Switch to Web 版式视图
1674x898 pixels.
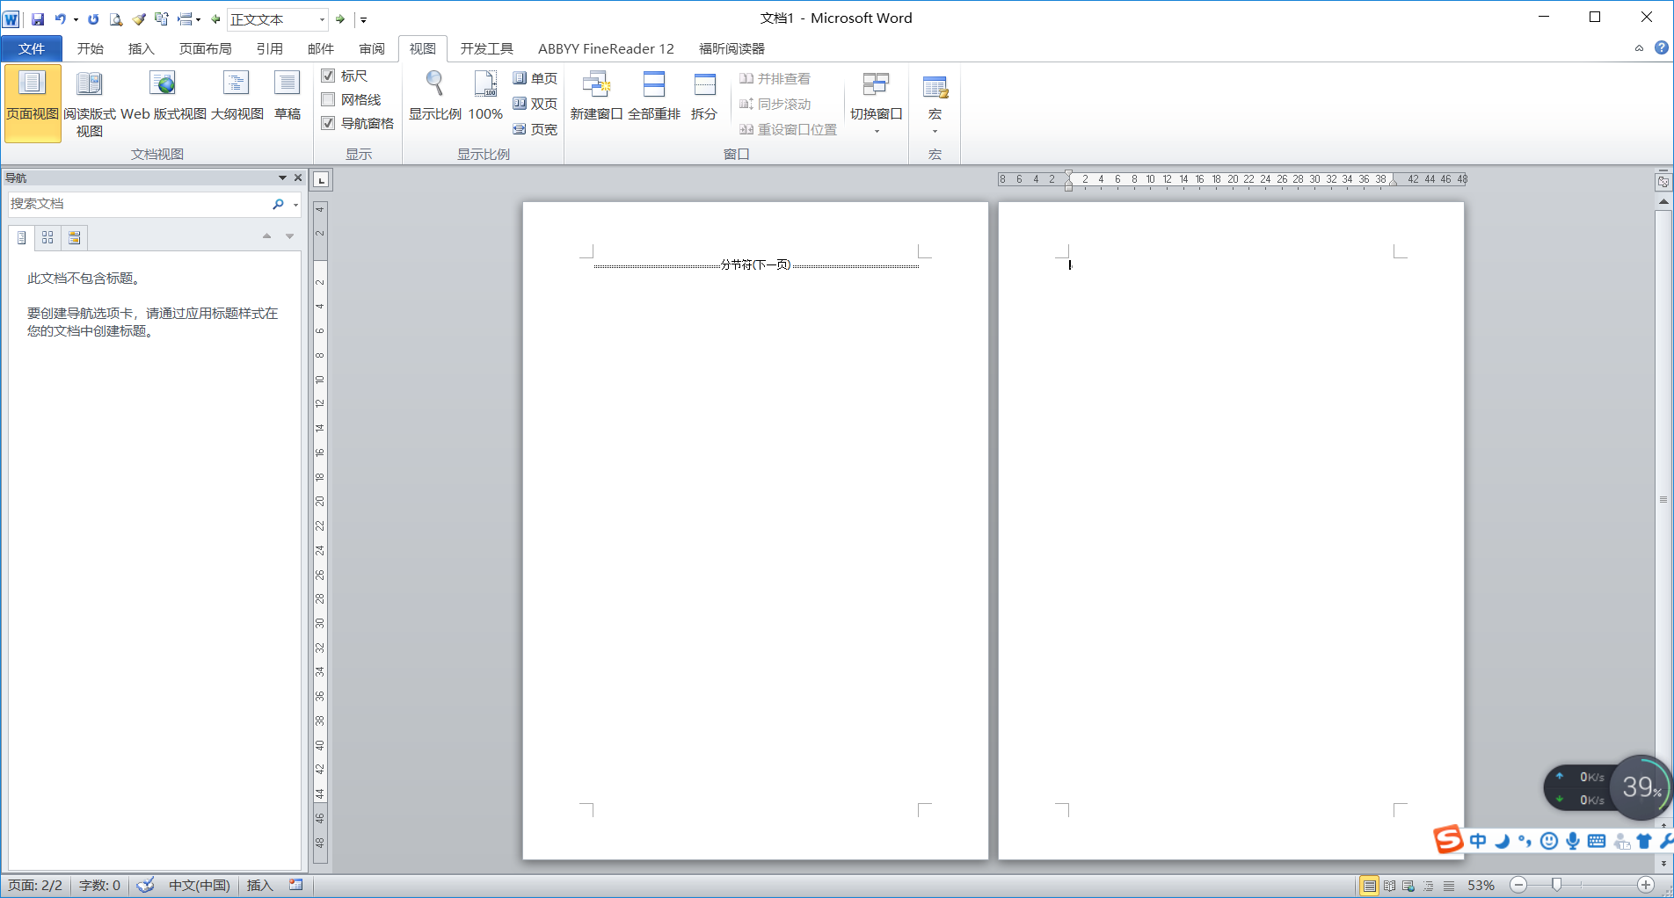click(x=163, y=95)
